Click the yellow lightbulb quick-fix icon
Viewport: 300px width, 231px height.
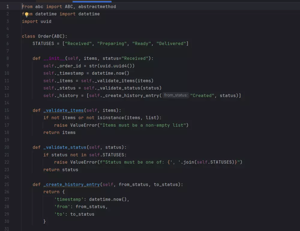click(27, 14)
